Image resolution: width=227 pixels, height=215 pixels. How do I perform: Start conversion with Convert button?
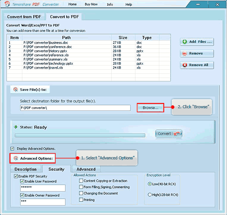(169, 134)
